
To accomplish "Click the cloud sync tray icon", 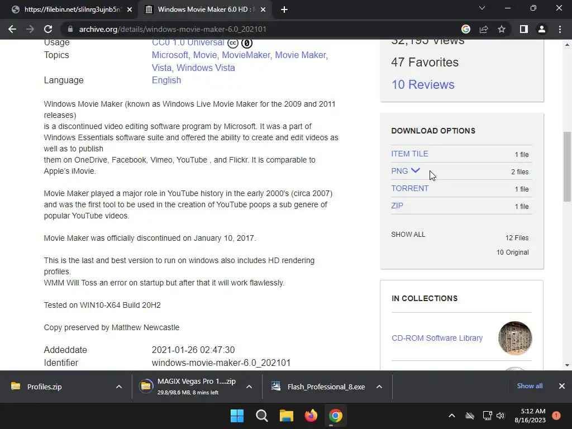I will [x=470, y=416].
